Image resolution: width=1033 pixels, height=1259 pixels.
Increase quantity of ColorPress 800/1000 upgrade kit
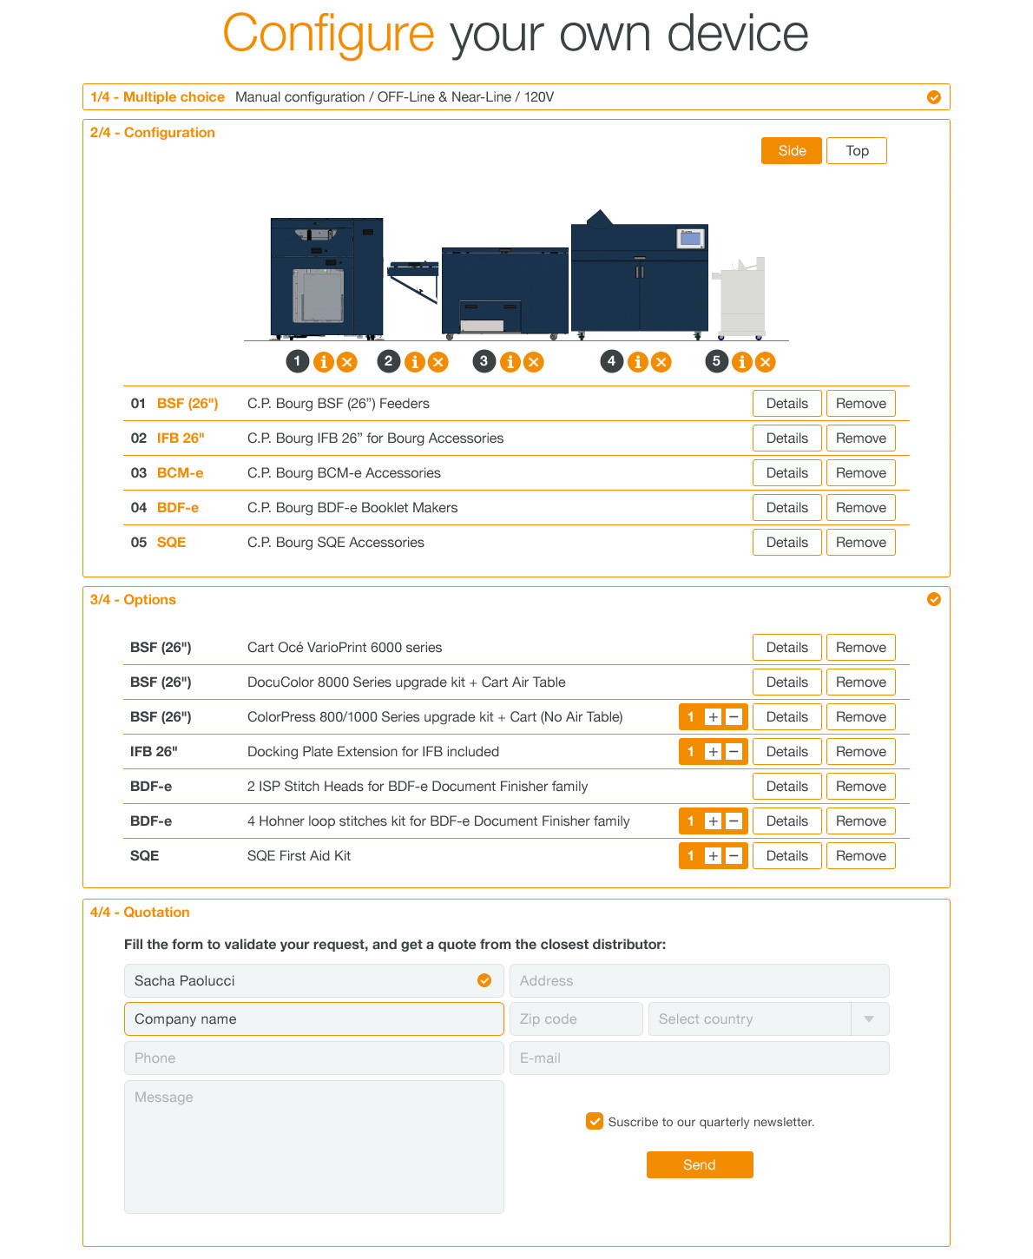point(713,717)
